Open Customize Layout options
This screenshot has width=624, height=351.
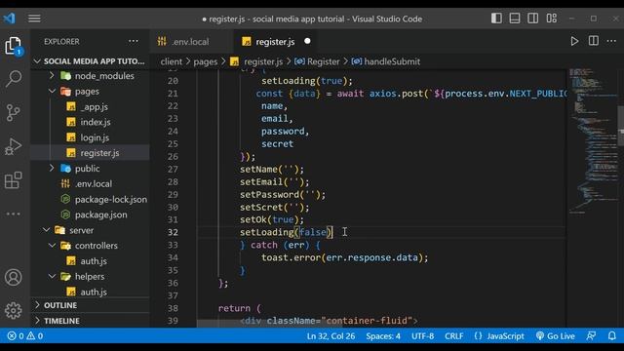[552, 19]
